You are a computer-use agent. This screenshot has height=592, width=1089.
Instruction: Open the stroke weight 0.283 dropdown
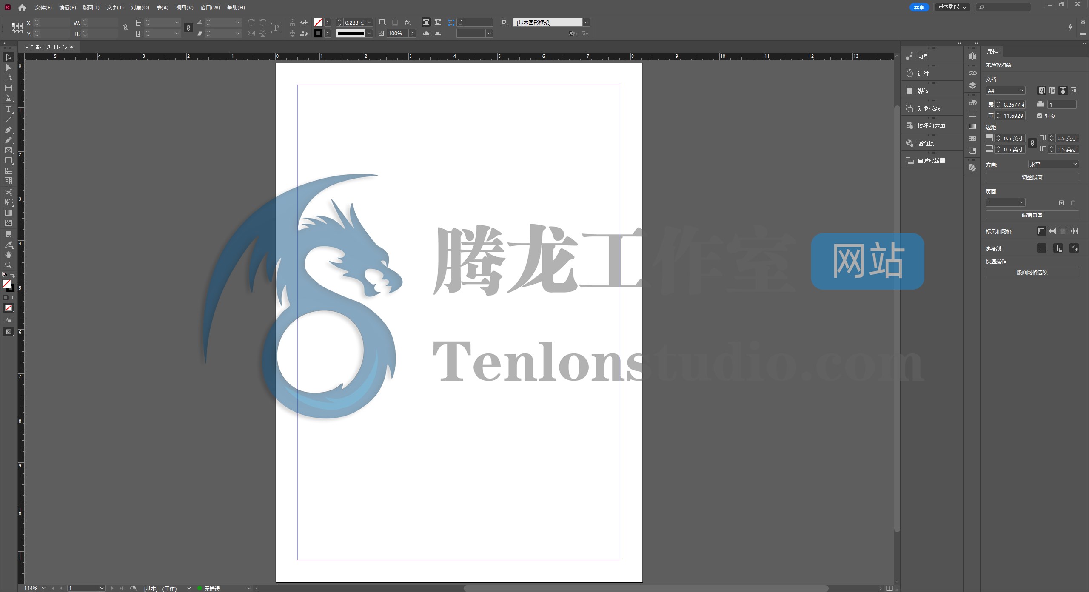click(369, 22)
